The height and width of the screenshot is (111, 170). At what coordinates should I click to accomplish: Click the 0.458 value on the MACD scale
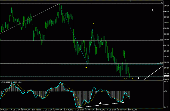[166, 82]
